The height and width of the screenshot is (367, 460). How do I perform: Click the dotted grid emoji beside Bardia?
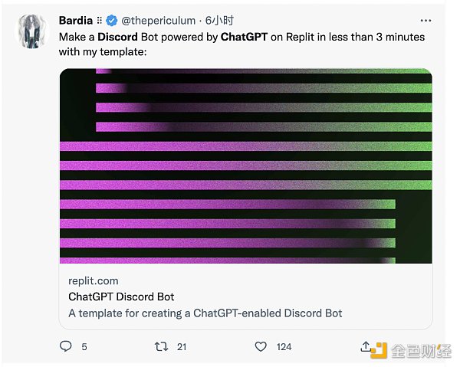[100, 20]
